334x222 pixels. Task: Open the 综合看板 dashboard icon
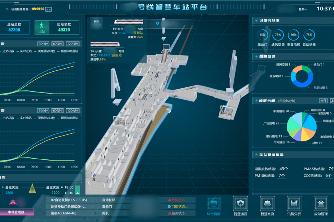tap(214, 204)
